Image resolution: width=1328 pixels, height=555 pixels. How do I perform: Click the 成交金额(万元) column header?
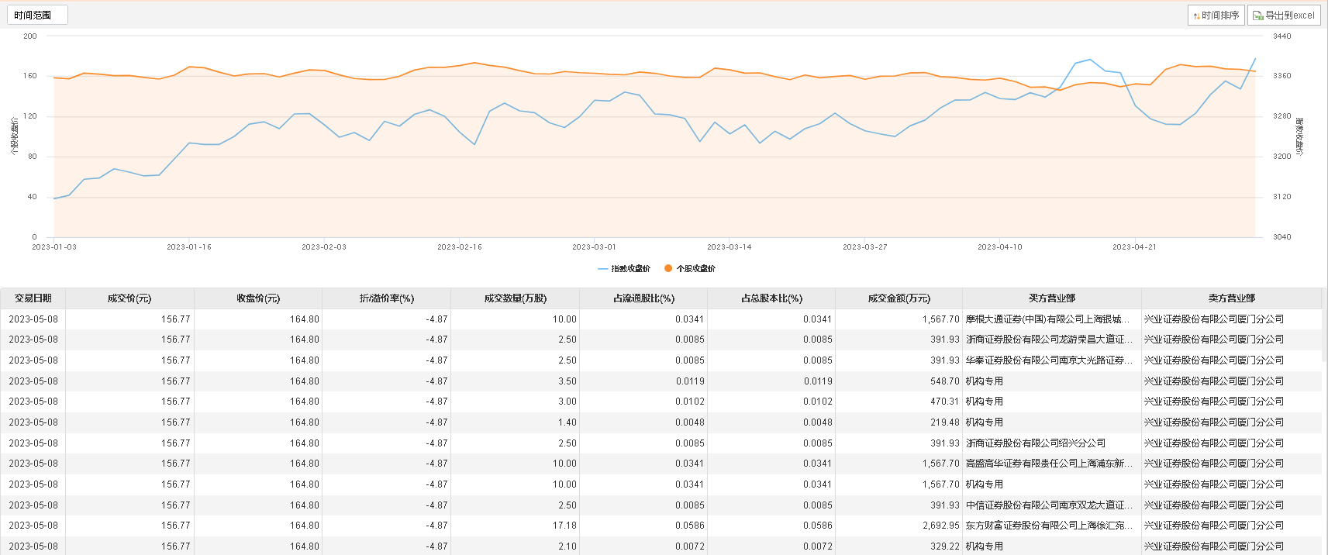(899, 298)
